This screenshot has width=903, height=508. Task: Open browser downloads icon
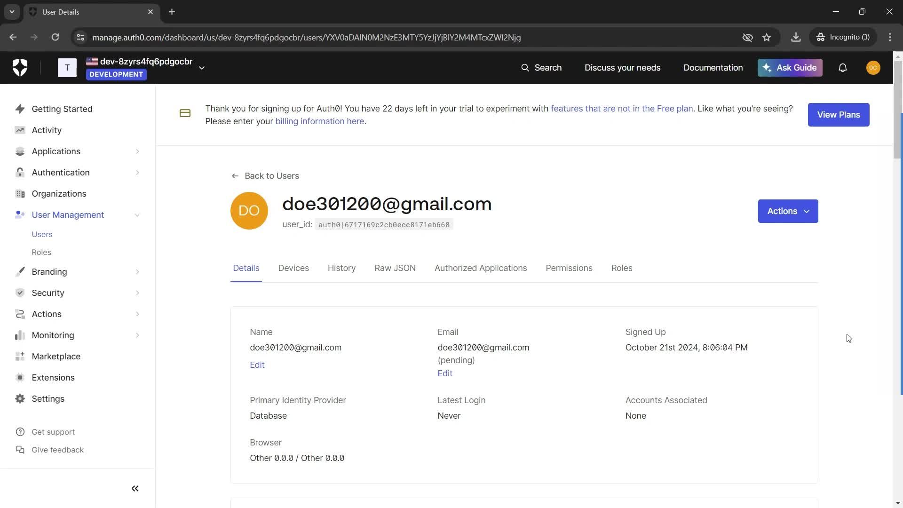[x=796, y=37]
